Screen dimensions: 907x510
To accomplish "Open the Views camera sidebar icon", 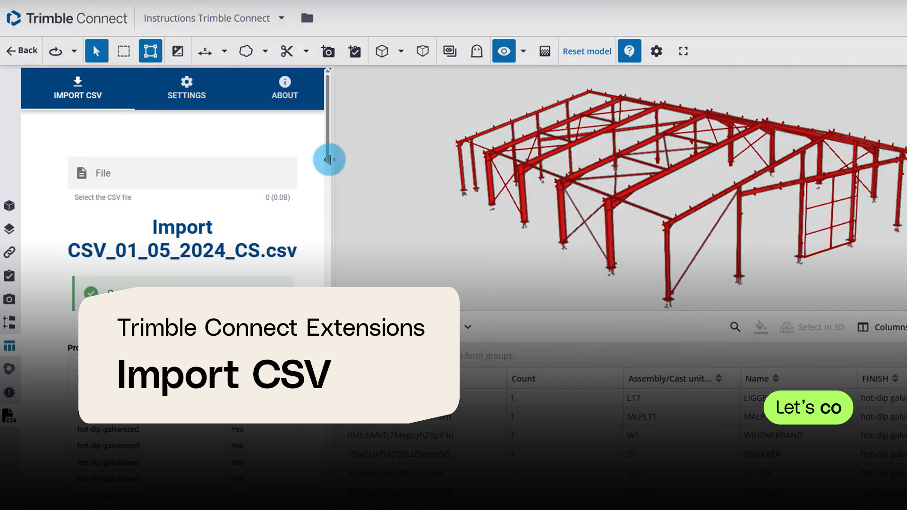I will (x=9, y=299).
